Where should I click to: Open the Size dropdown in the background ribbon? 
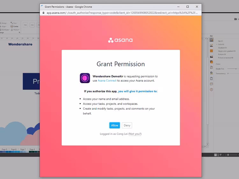(x=14, y=23)
